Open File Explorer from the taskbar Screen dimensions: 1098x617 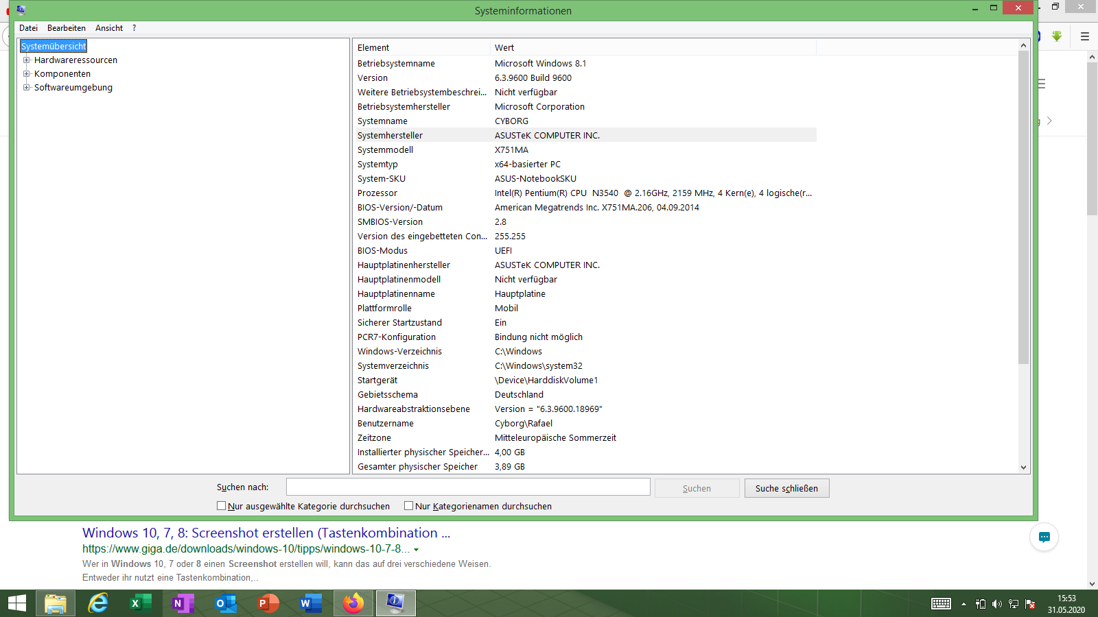[x=56, y=603]
